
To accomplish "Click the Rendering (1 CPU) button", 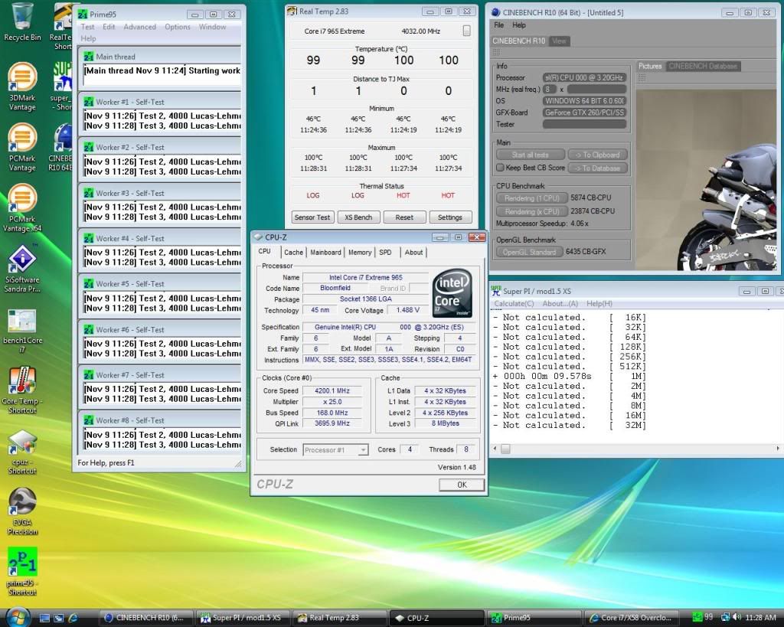I will pos(532,198).
